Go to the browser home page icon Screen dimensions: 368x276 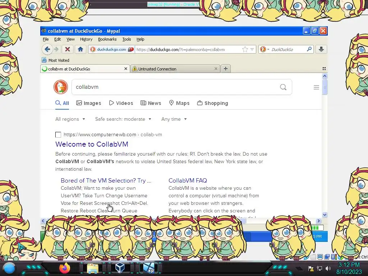point(80,49)
